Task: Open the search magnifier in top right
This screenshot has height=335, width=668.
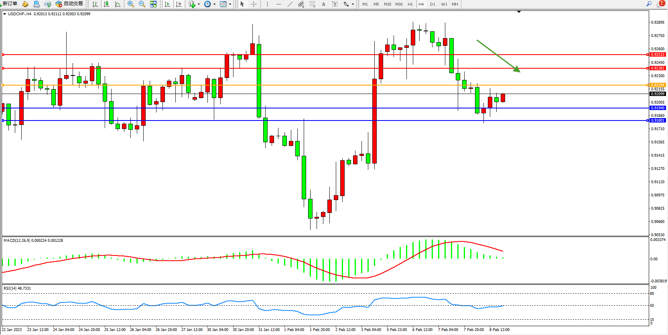Action: pyautogui.click(x=649, y=4)
